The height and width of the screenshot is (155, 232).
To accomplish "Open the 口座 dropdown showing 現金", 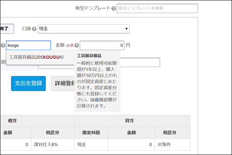I will [83, 29].
